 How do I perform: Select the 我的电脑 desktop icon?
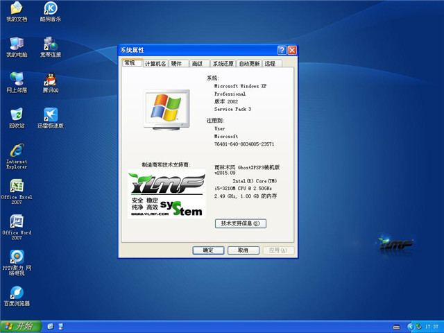17,47
